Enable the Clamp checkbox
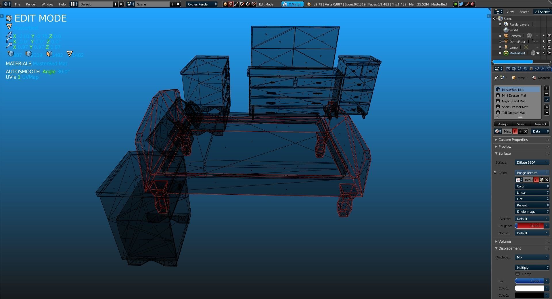This screenshot has width=552, height=299. click(518, 274)
